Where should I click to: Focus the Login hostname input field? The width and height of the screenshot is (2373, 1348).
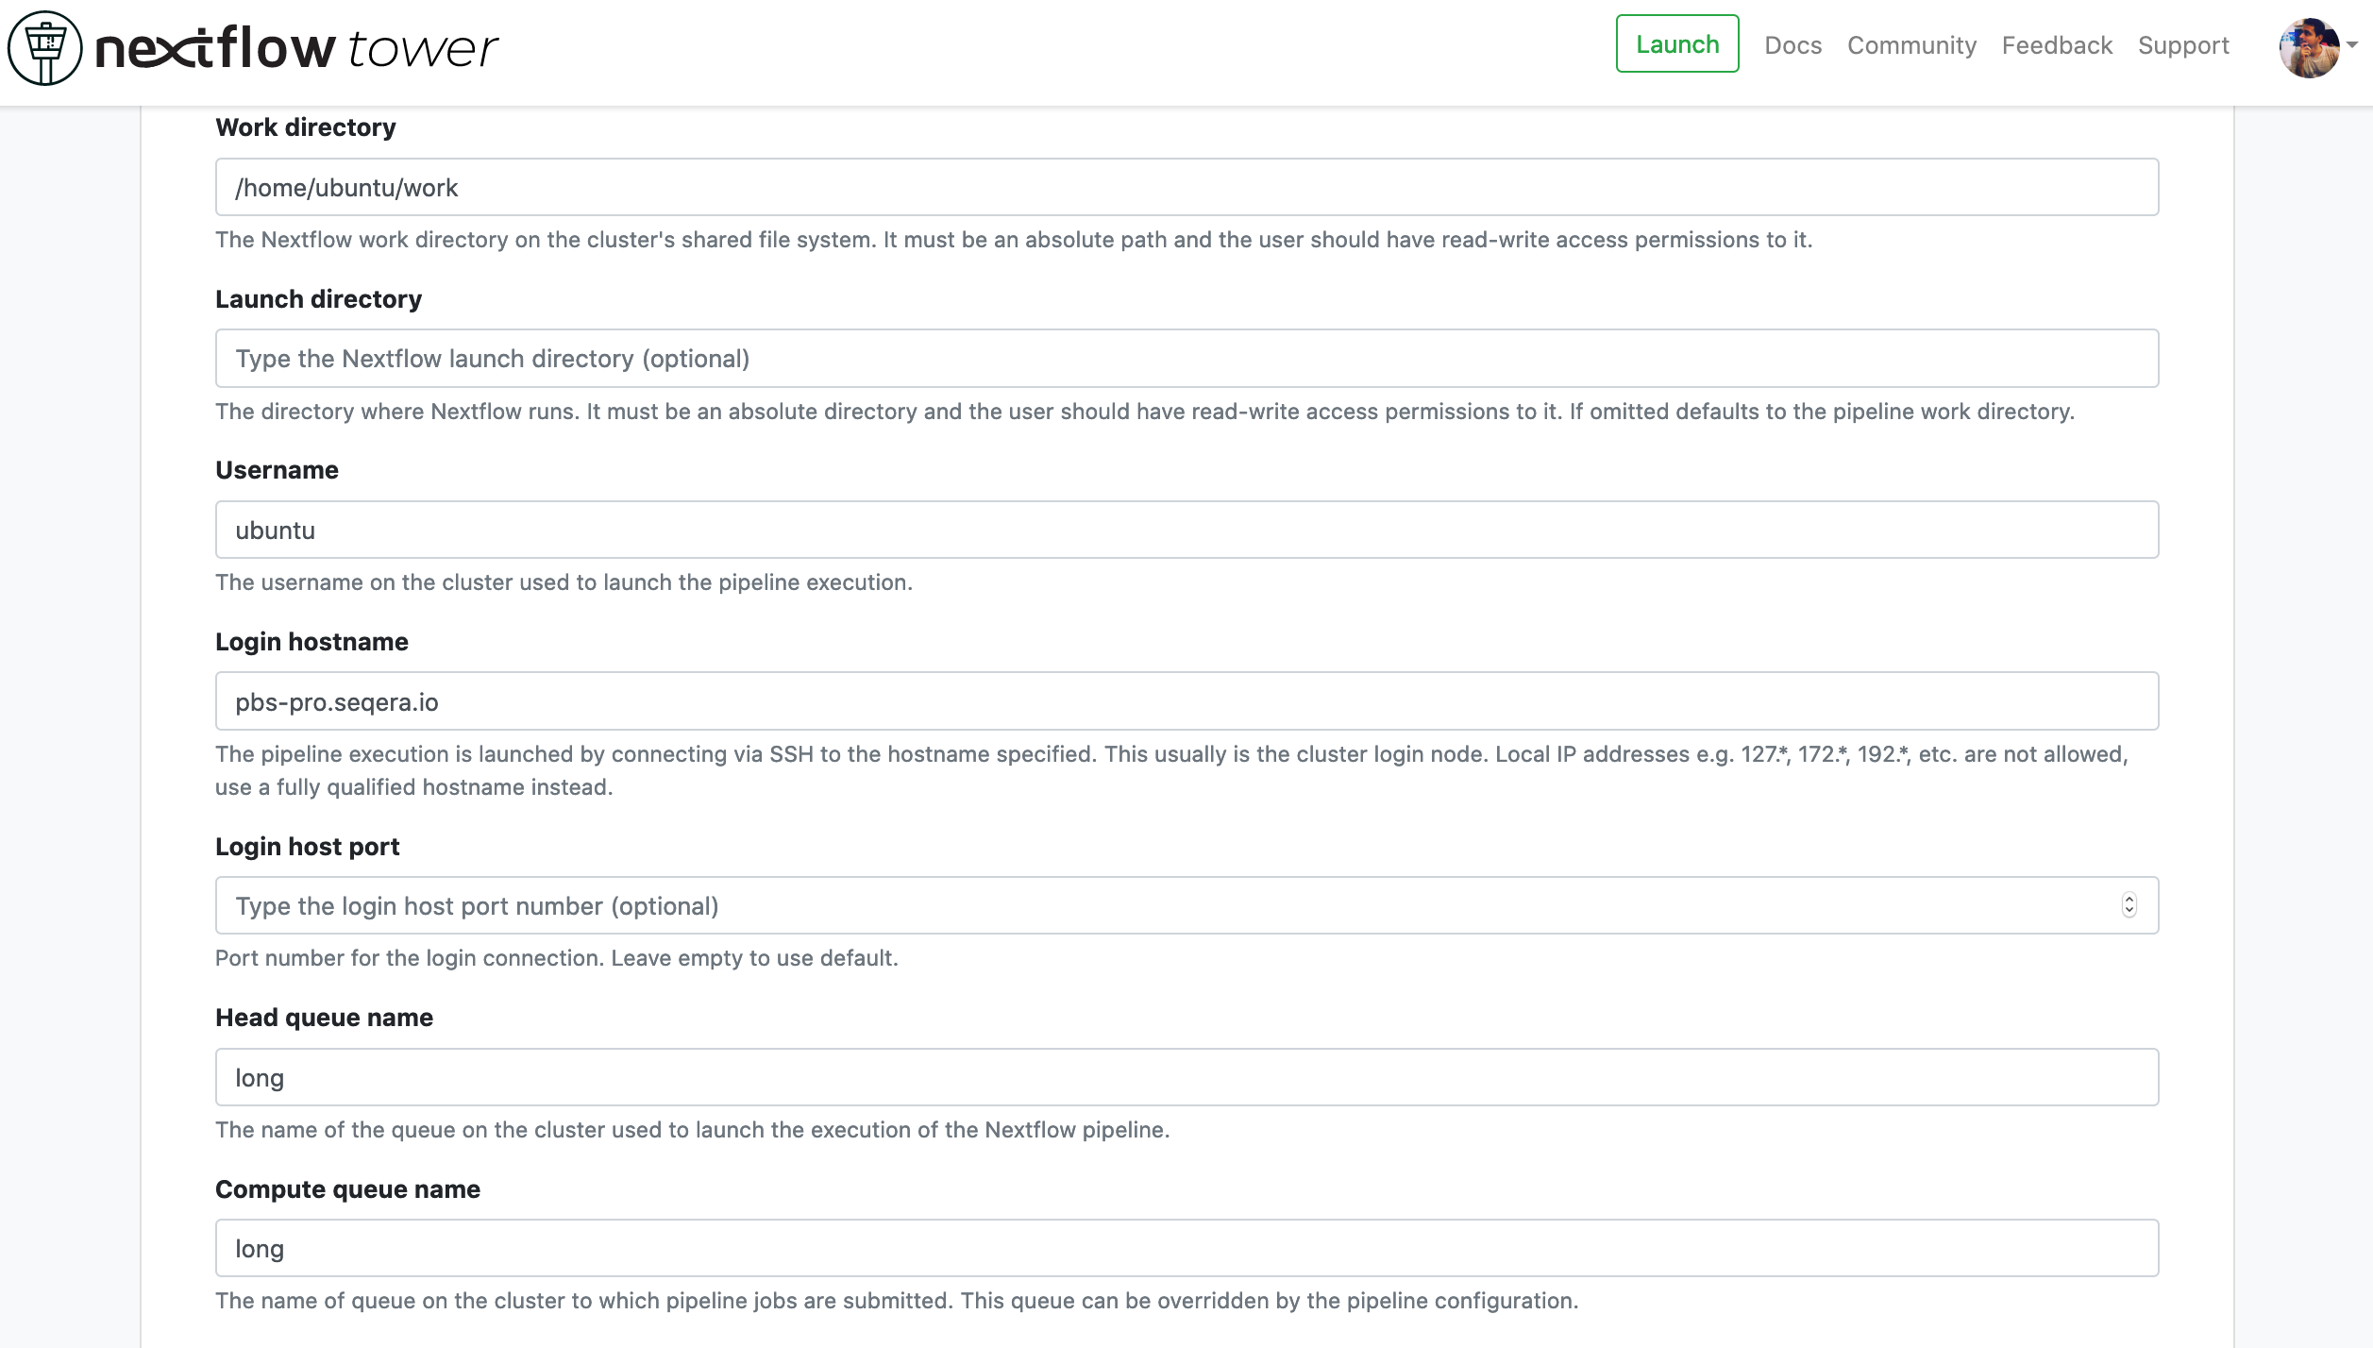point(1186,701)
